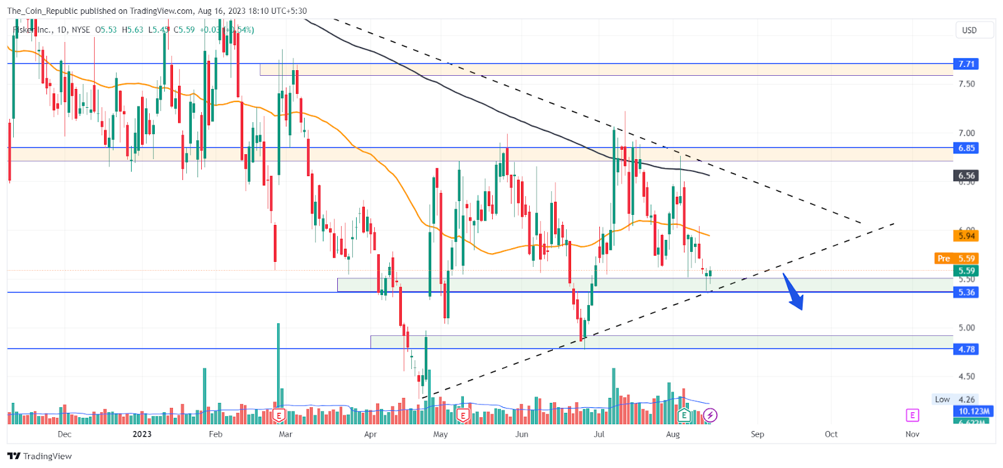Click the 5.36 blue support level label
The width and height of the screenshot is (1003, 468).
tap(967, 292)
